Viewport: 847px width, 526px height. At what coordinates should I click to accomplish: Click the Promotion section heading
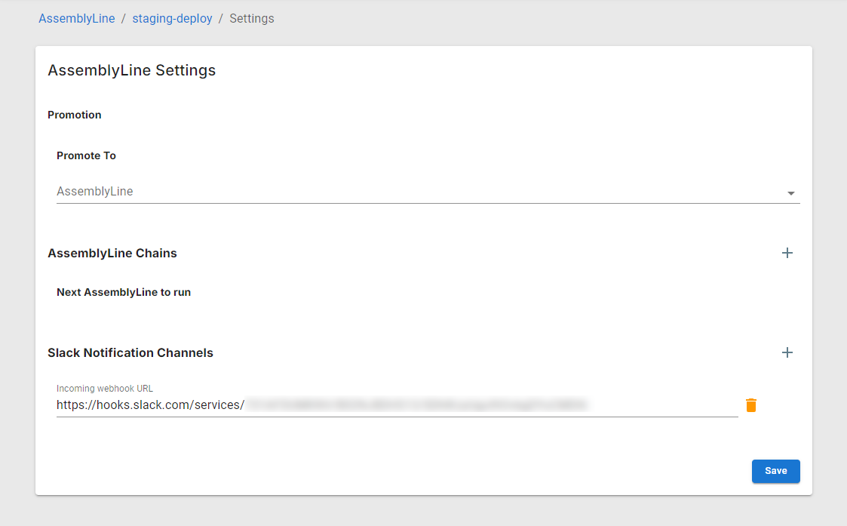[75, 115]
